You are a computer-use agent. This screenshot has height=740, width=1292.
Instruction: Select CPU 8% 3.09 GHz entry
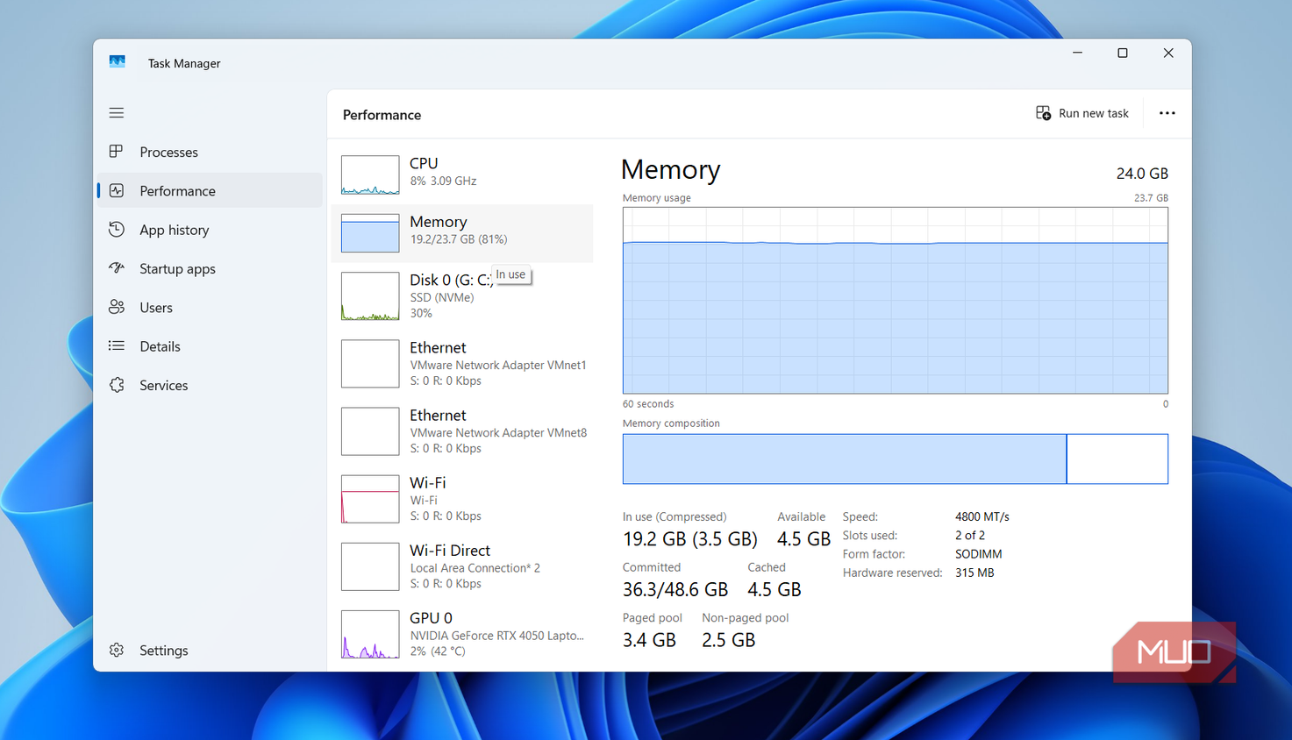coord(461,174)
